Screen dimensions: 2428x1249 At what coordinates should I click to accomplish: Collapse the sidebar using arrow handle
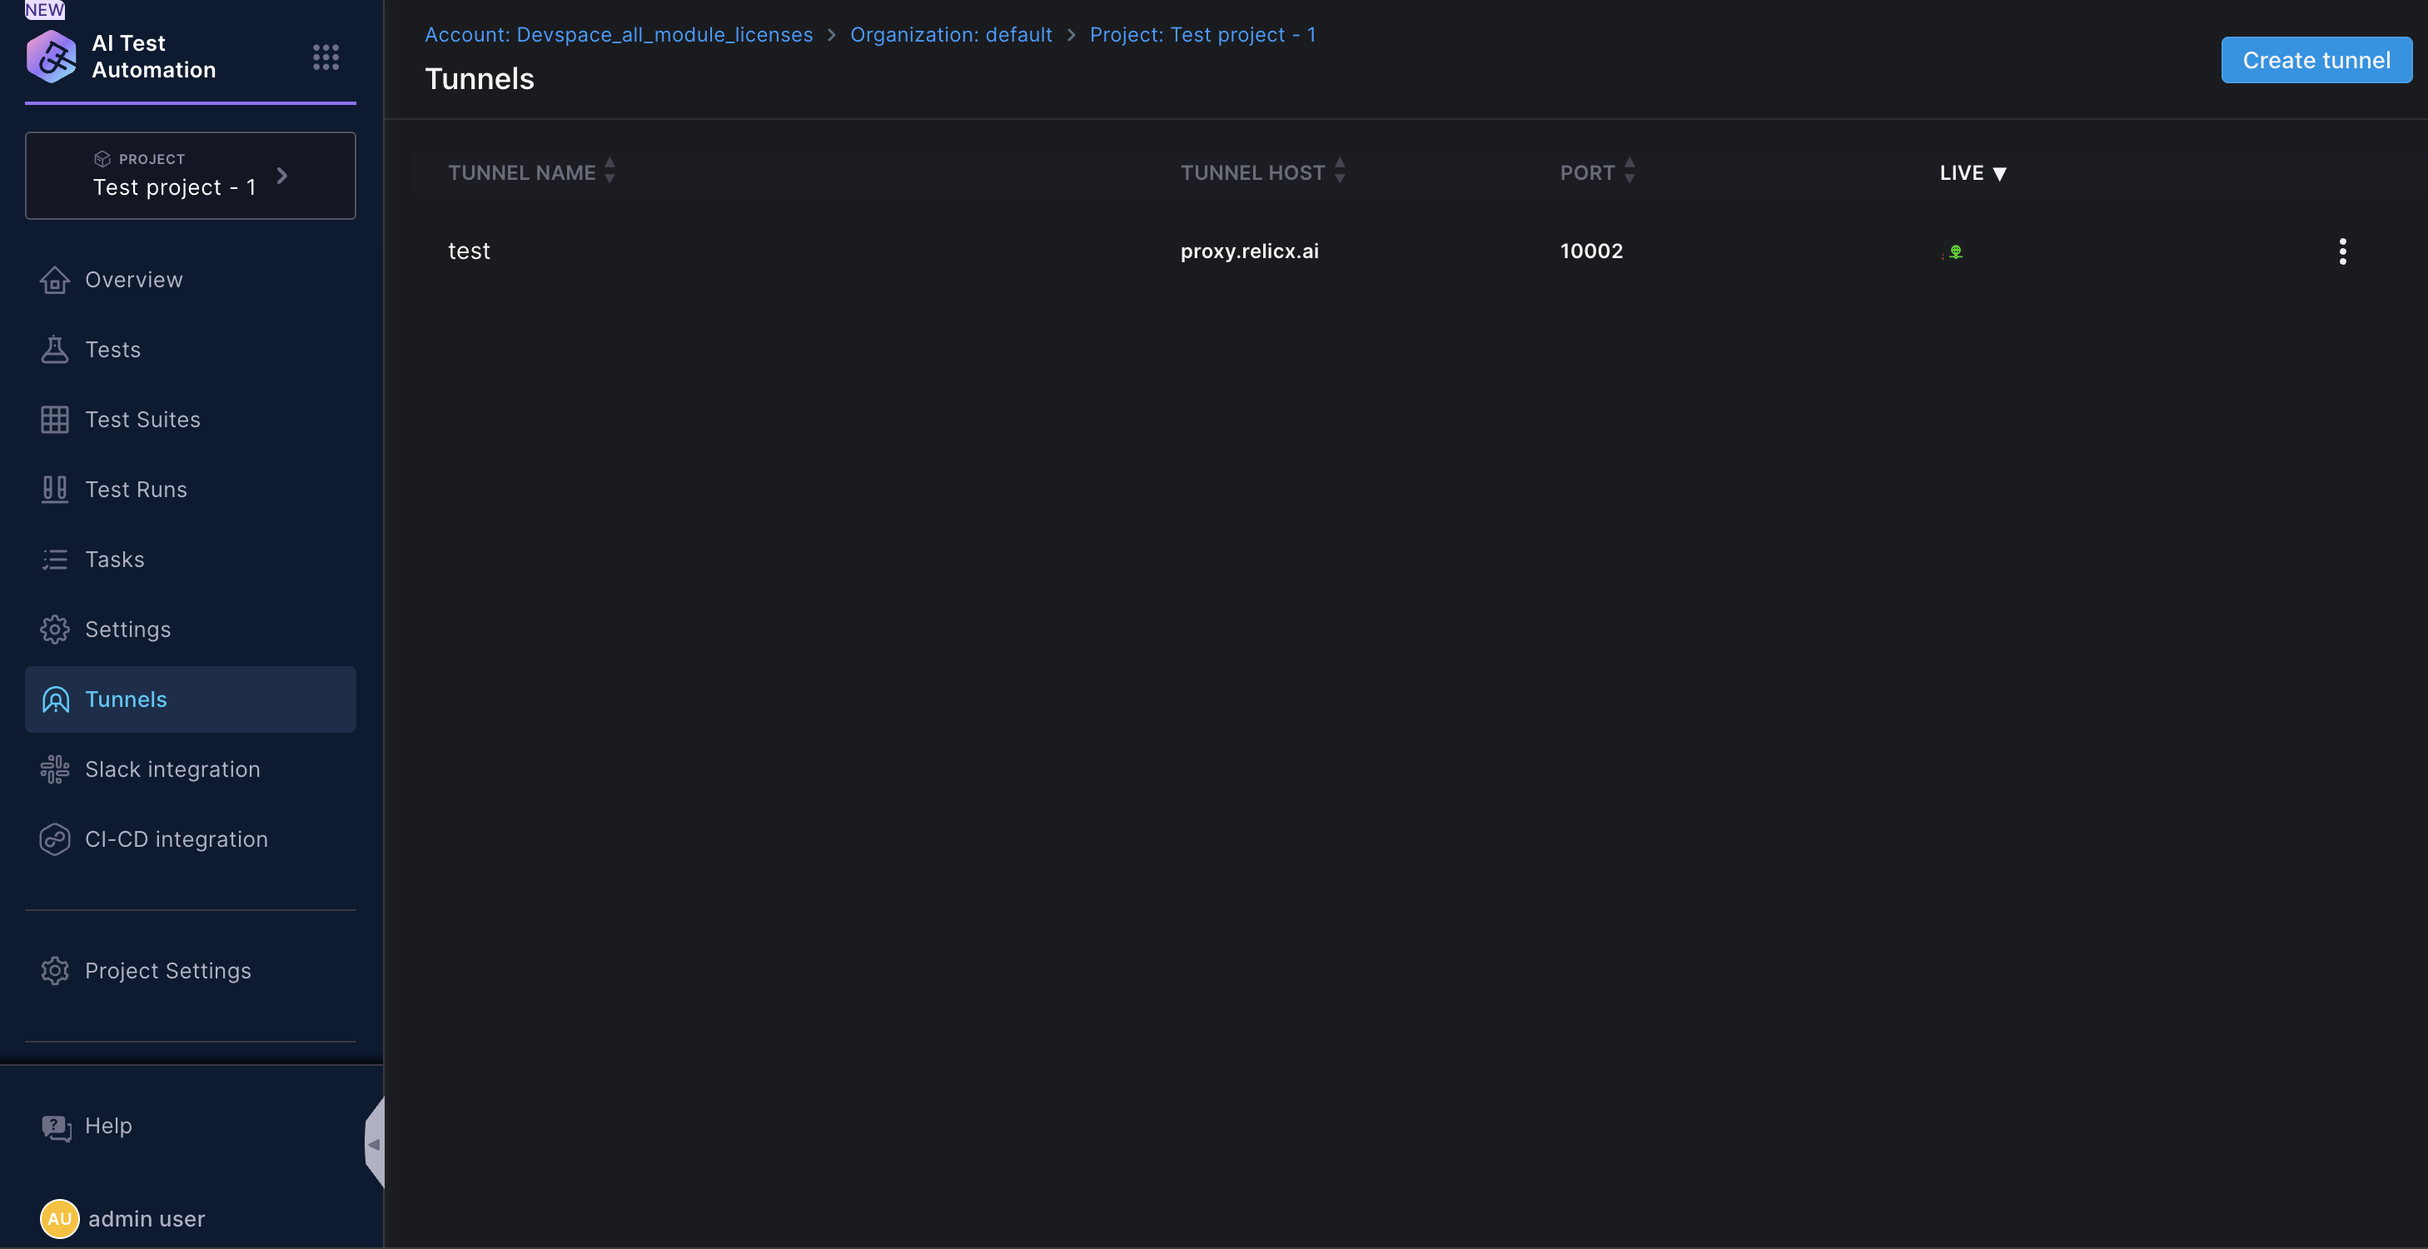pyautogui.click(x=374, y=1143)
